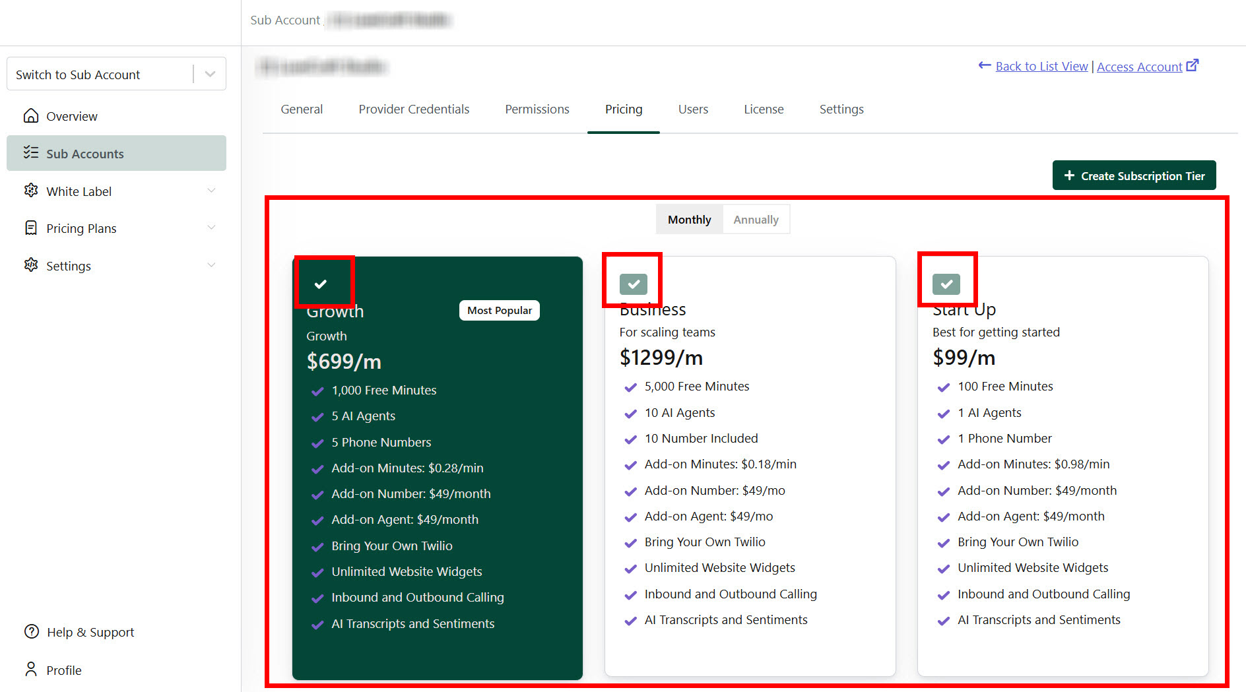The width and height of the screenshot is (1246, 692).
Task: Click '5,000 Free Minutes' in Business plan
Action: (x=697, y=387)
